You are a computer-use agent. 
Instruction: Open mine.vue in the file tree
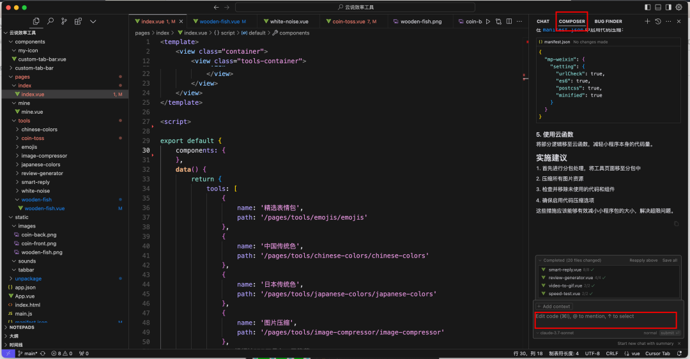click(32, 112)
